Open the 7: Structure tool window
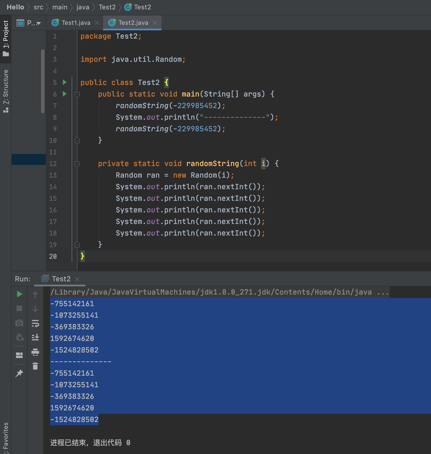 click(6, 91)
